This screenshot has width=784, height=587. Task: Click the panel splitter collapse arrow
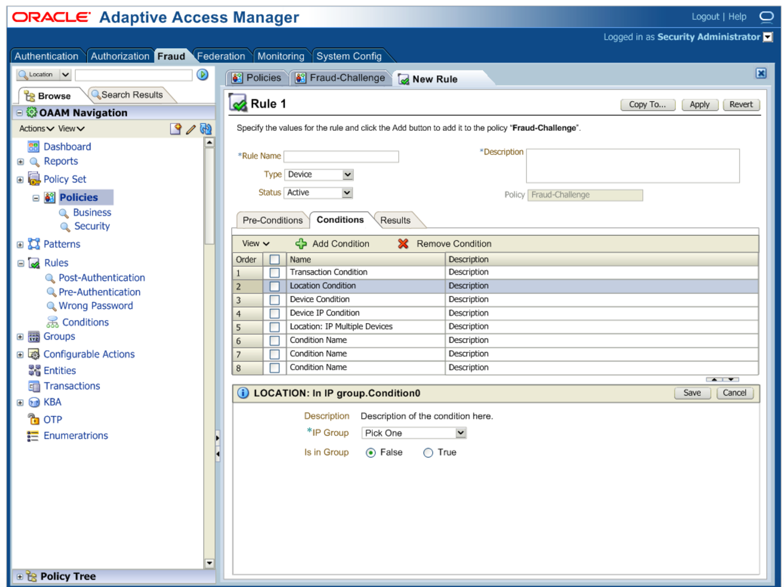coord(218,454)
